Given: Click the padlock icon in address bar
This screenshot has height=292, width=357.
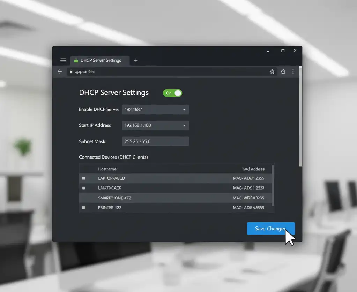Looking at the screenshot, I should point(71,71).
